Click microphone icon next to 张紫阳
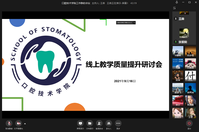Screen dimensions: 199x132 [176, 42]
